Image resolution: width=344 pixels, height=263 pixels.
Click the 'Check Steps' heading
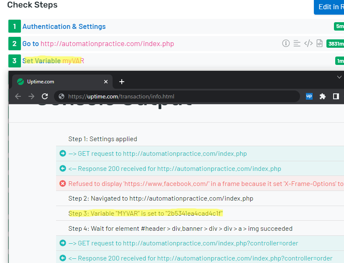point(32,5)
